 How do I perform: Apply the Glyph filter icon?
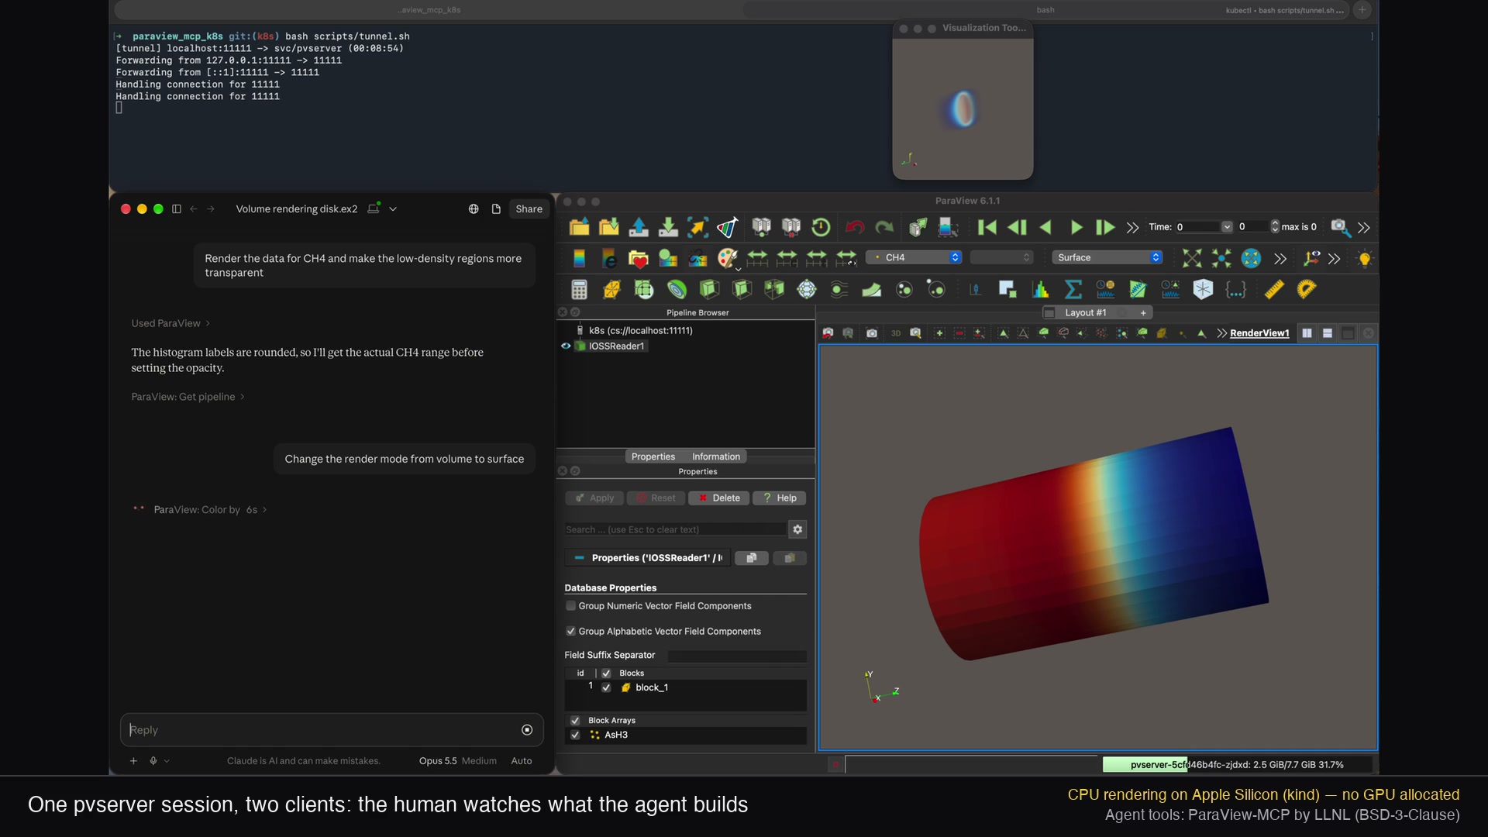807,290
